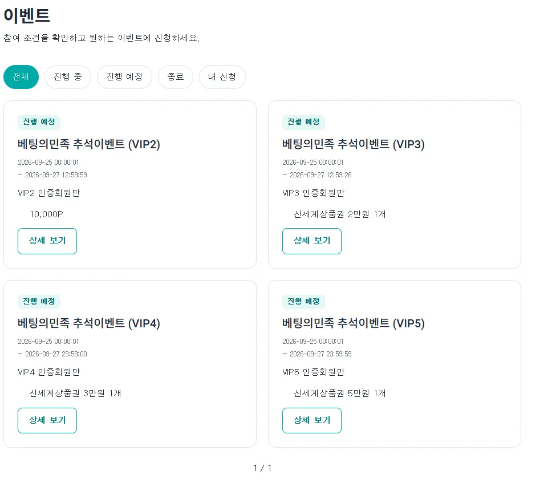View the 내 신청 tab
552x487 pixels.
(x=222, y=77)
